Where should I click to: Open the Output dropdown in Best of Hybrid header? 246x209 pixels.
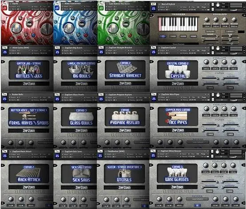click(x=168, y=7)
